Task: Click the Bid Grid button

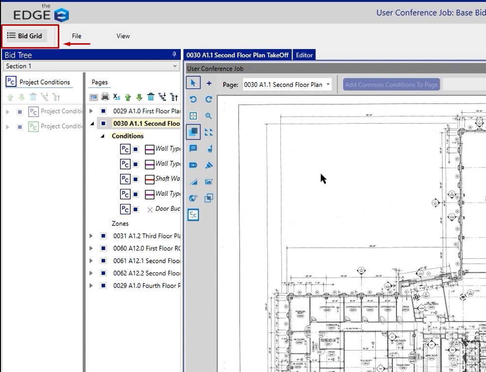Action: (25, 36)
